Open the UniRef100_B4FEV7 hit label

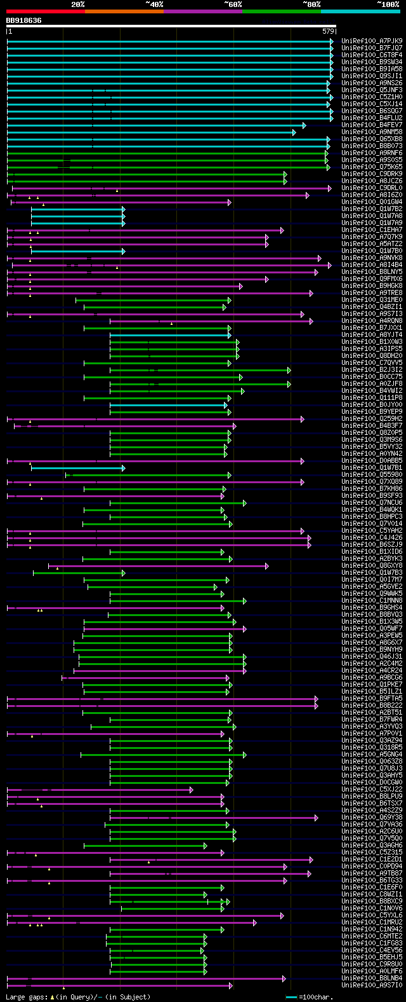[x=372, y=125]
